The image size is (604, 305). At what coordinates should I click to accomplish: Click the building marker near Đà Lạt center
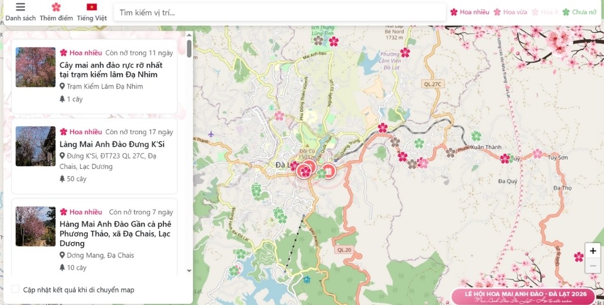tap(329, 171)
